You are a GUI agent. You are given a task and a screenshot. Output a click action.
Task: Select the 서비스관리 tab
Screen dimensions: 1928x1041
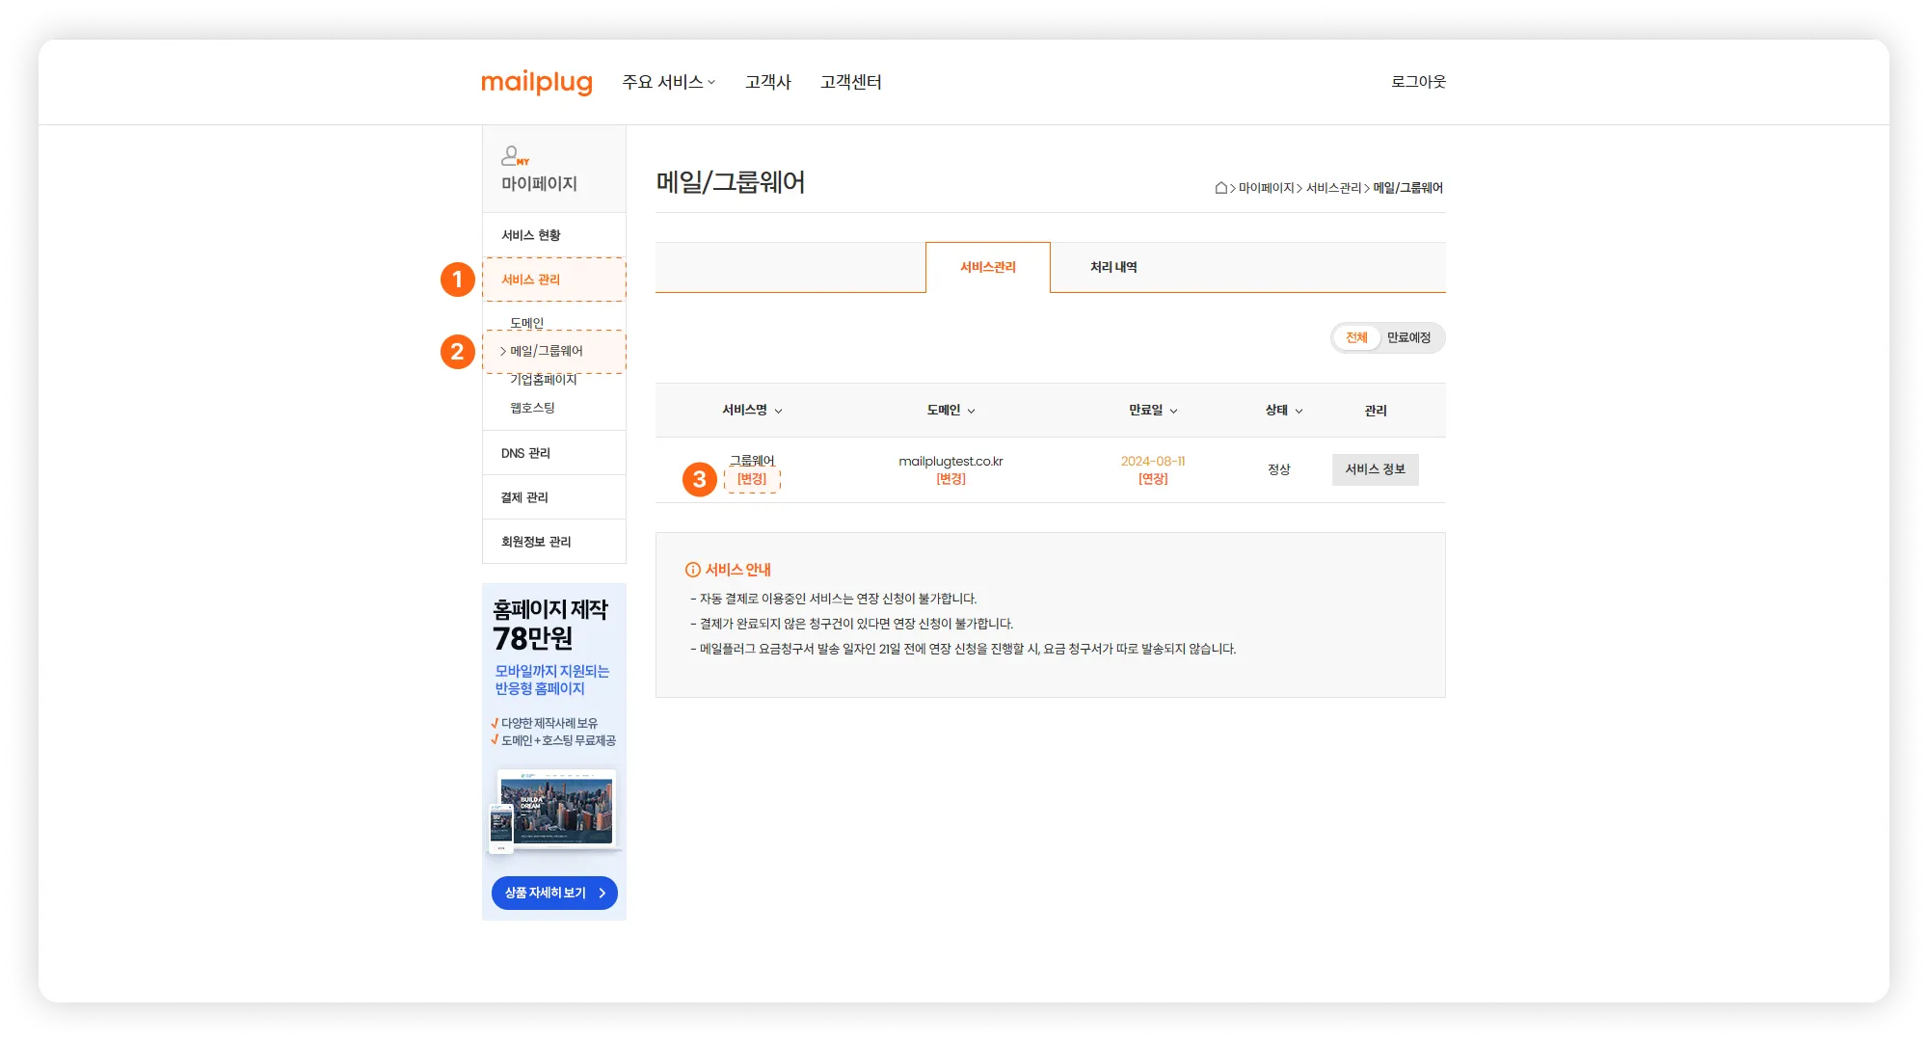[x=987, y=267]
